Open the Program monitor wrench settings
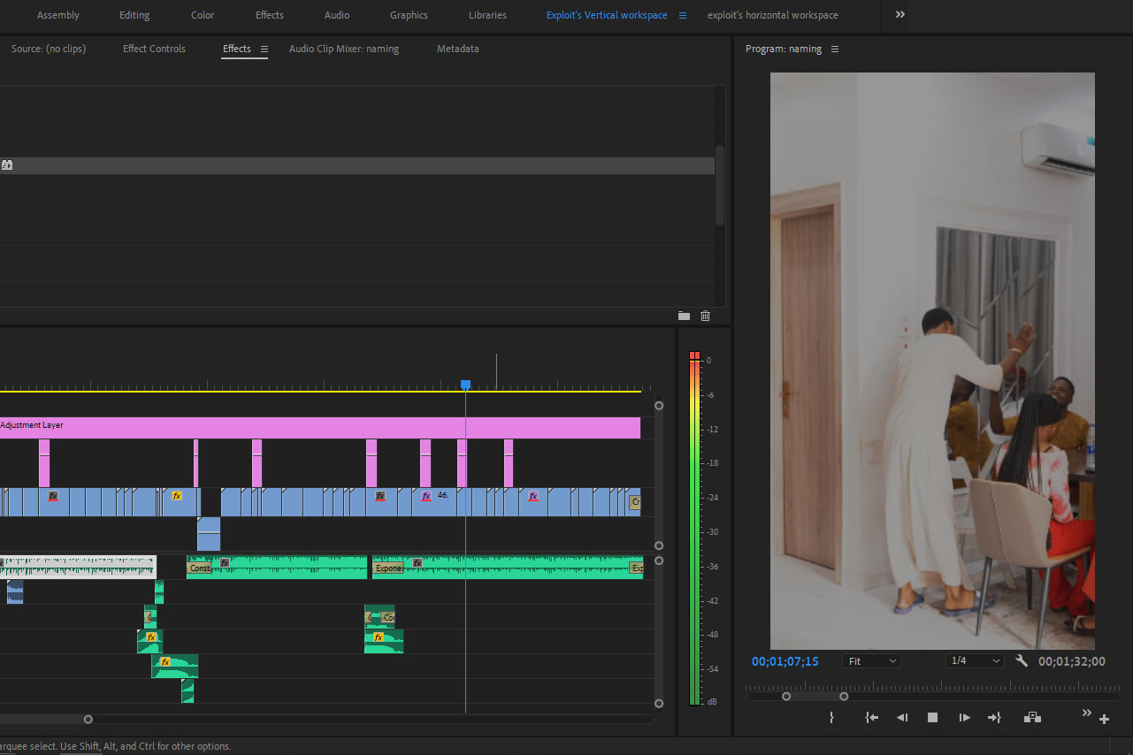This screenshot has width=1133, height=755. [x=1022, y=661]
